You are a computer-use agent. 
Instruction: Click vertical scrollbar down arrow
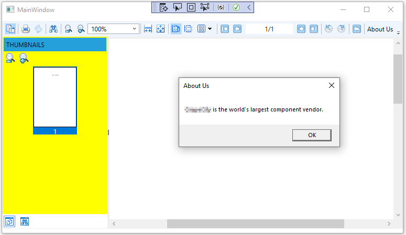(x=398, y=215)
